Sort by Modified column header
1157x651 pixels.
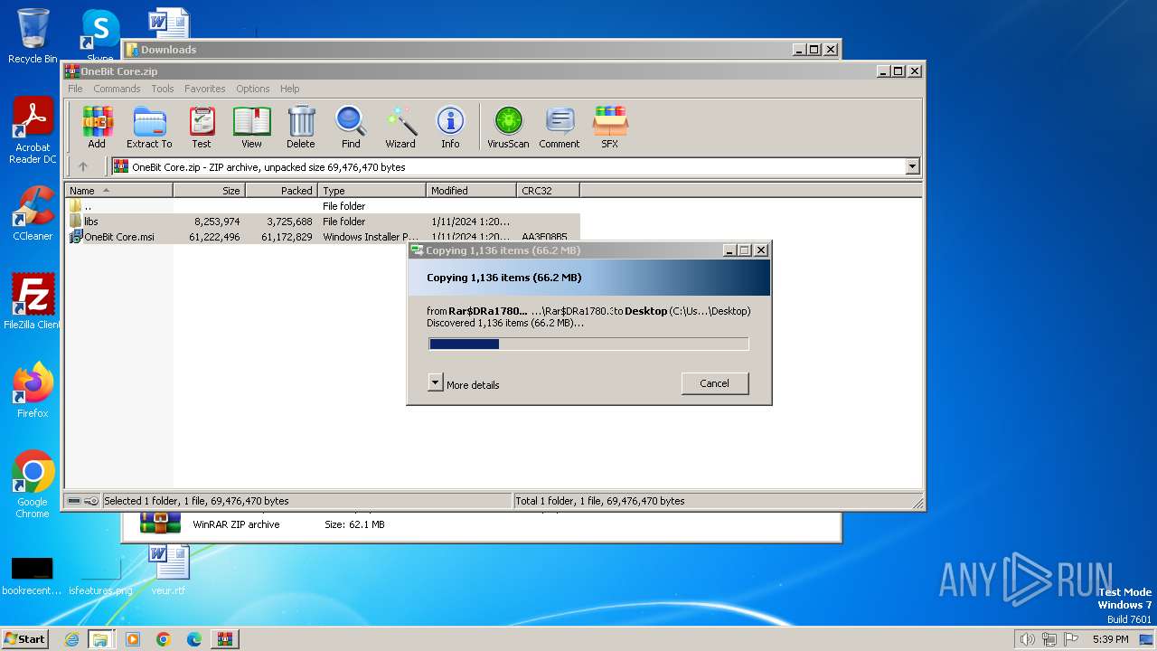471,190
